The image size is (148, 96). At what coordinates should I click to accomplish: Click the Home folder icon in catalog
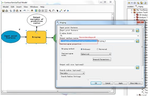click(x=141, y=3)
